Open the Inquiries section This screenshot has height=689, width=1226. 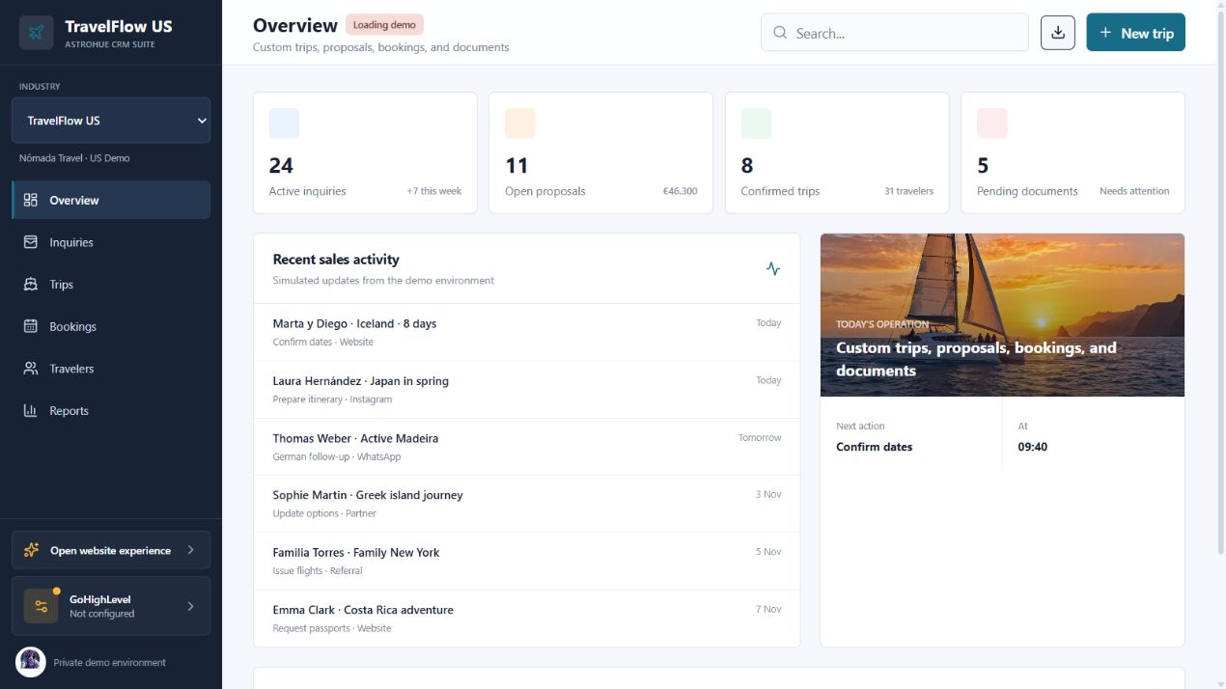tap(111, 242)
